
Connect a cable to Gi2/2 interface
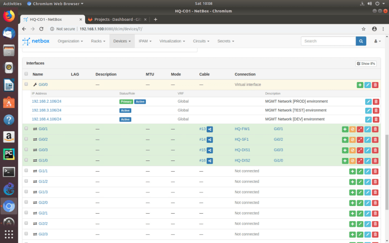pos(360,224)
